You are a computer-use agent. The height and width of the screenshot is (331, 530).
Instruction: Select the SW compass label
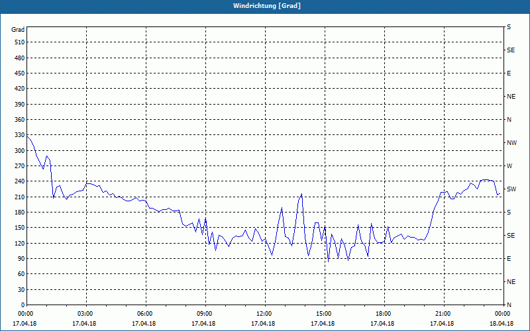[511, 189]
